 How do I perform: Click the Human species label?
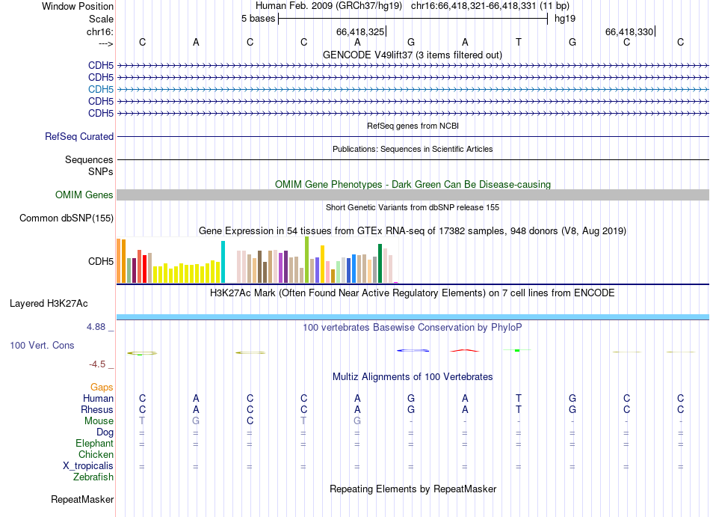point(98,398)
